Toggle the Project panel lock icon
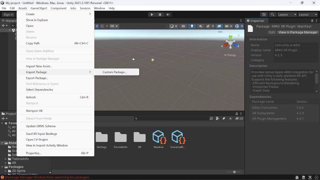The height and width of the screenshot is (180, 320). 236,114
